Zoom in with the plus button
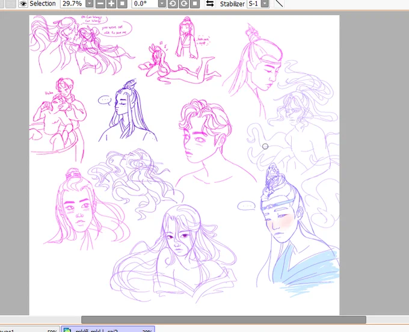The height and width of the screenshot is (332, 409). [111, 4]
